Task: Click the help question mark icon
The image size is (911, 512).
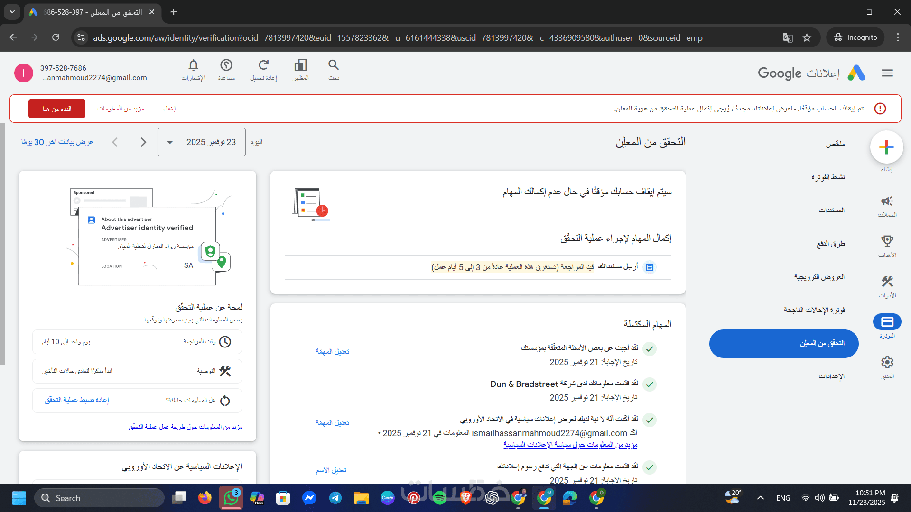Action: point(226,65)
